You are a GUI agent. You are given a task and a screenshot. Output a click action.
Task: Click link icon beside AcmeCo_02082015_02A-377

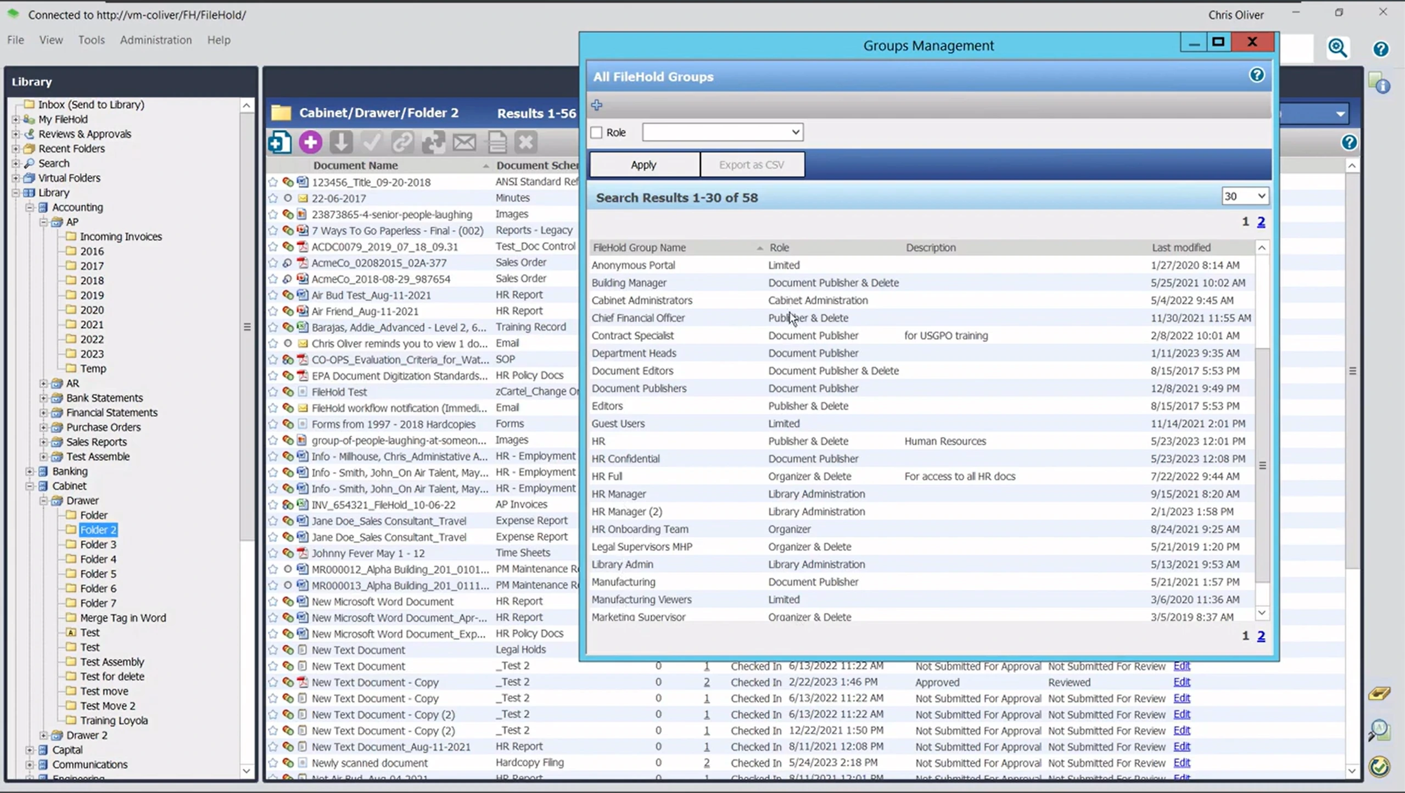pos(288,263)
